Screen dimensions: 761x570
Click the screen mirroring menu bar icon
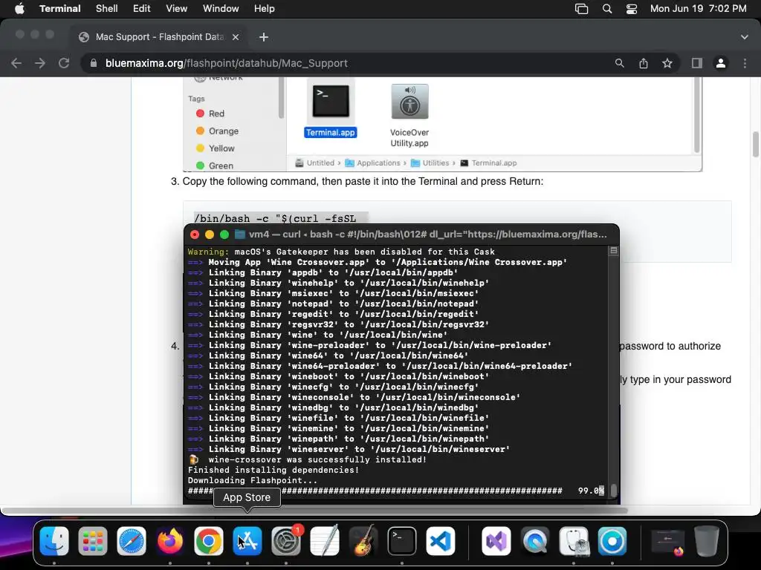(x=581, y=9)
